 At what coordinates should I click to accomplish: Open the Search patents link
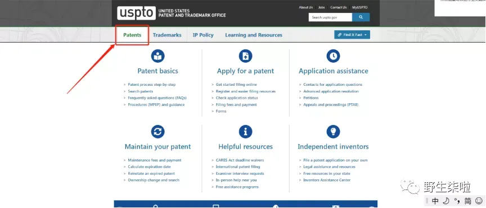click(x=141, y=91)
